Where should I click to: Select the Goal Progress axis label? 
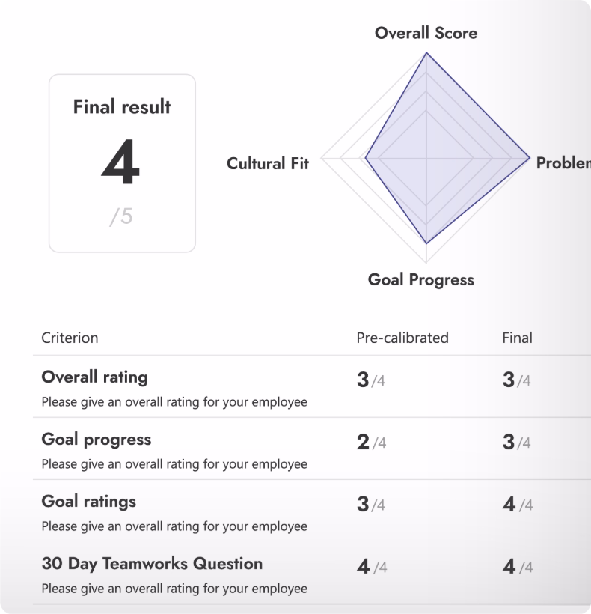coord(420,280)
